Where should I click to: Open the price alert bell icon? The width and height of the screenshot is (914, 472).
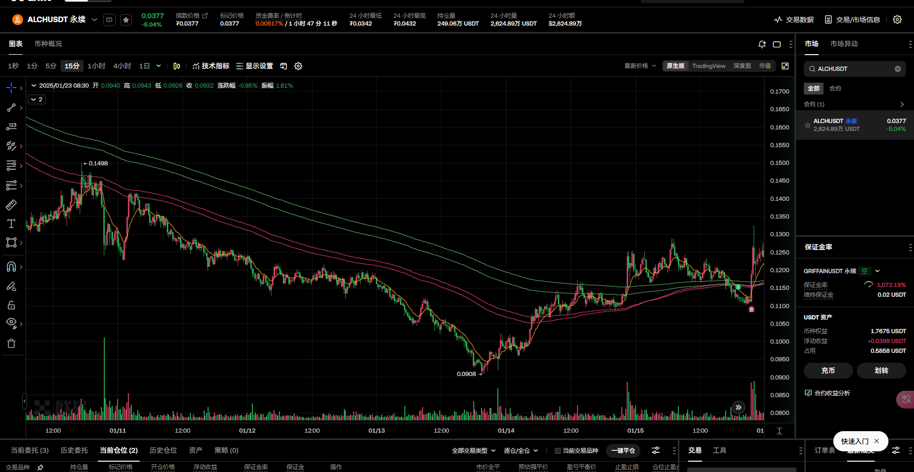[x=762, y=44]
